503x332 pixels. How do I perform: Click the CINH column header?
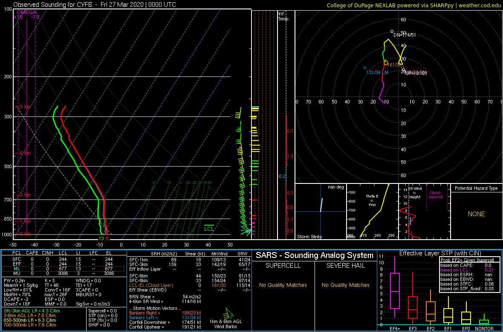47,253
